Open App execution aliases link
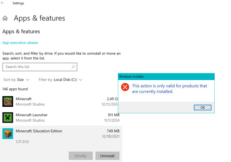The image size is (231, 162). click(x=20, y=42)
